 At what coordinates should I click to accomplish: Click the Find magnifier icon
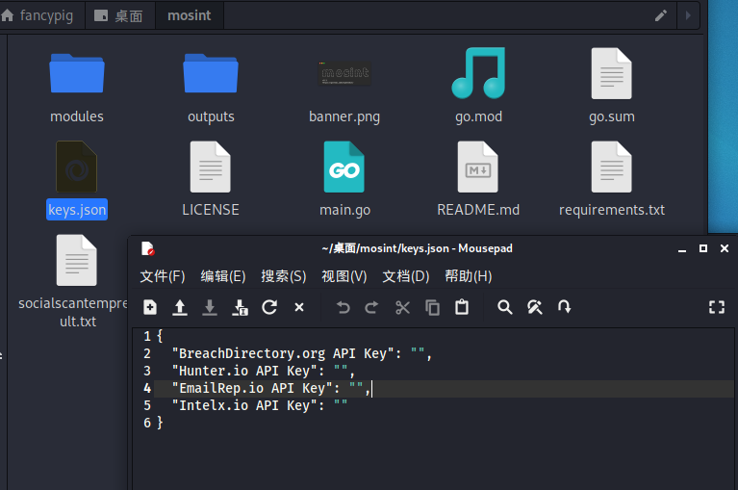click(504, 307)
